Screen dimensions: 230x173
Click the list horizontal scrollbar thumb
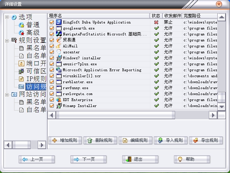(116, 115)
